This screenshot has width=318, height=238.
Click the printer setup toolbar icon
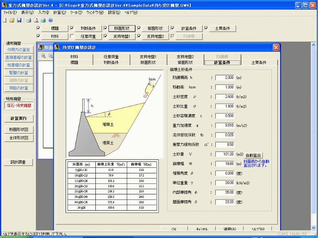point(43,20)
